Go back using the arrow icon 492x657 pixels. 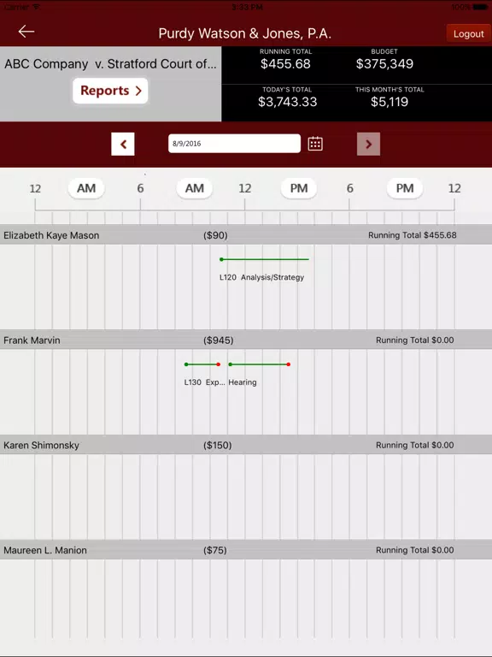tap(26, 32)
